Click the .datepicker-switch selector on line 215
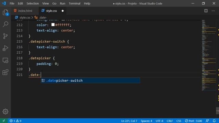 tap(47, 42)
